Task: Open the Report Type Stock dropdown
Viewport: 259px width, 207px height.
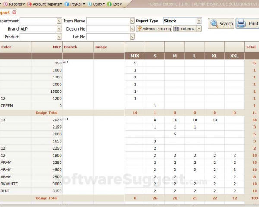Action: pos(199,21)
